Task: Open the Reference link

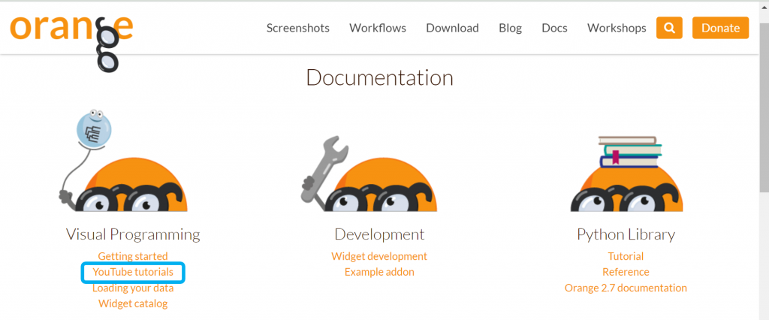Action: (626, 272)
